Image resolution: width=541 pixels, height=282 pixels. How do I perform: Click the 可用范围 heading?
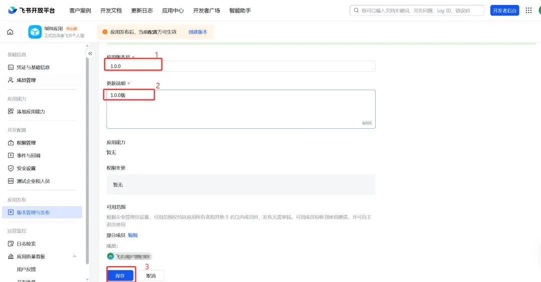click(116, 207)
